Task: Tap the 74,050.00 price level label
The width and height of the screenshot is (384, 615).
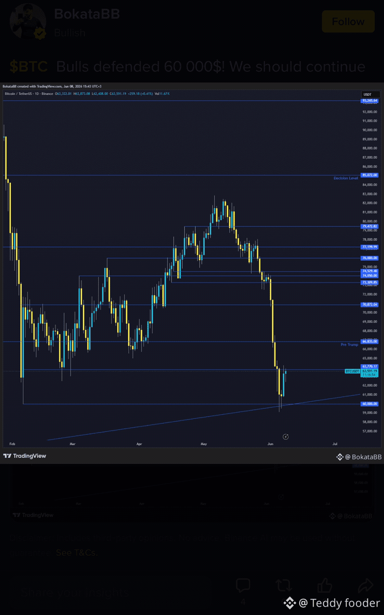Action: click(x=370, y=275)
